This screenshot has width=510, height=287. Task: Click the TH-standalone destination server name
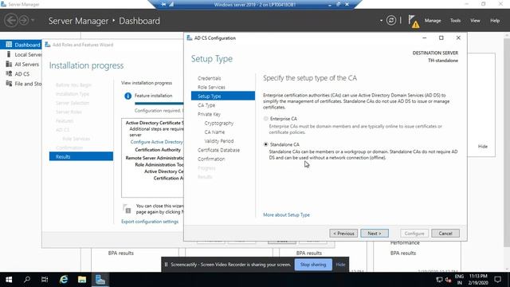443,61
